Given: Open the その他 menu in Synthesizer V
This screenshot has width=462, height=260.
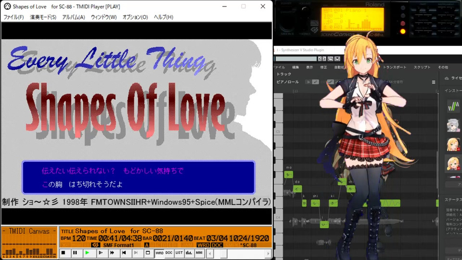Looking at the screenshot, I should pyautogui.click(x=443, y=67).
